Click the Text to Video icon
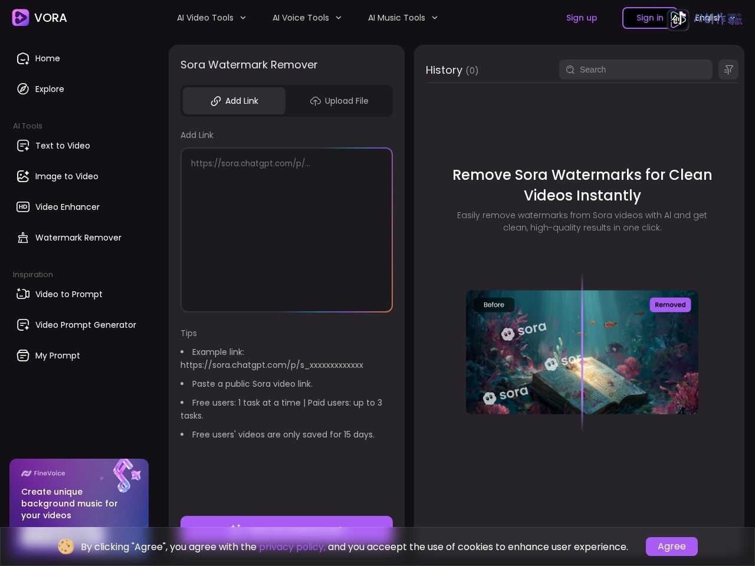The height and width of the screenshot is (566, 755). click(23, 146)
